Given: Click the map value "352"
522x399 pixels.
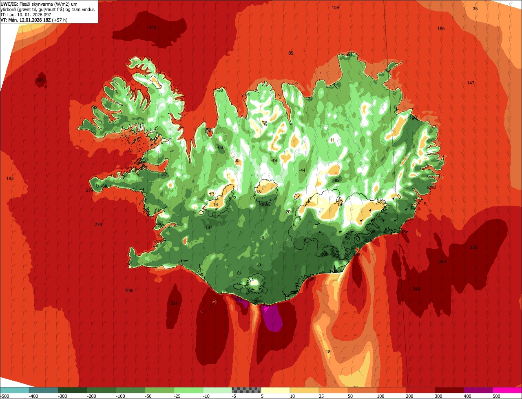Looking at the screenshot, I should click(473, 248).
